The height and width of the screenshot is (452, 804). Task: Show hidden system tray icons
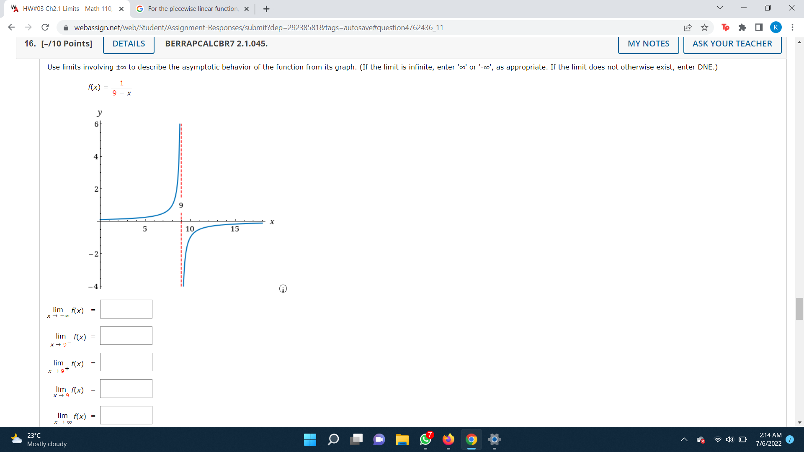coord(685,440)
